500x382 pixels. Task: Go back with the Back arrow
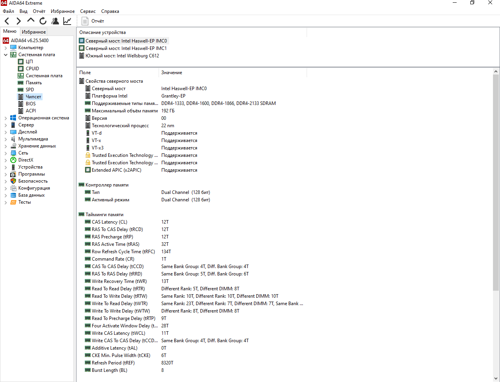point(7,21)
